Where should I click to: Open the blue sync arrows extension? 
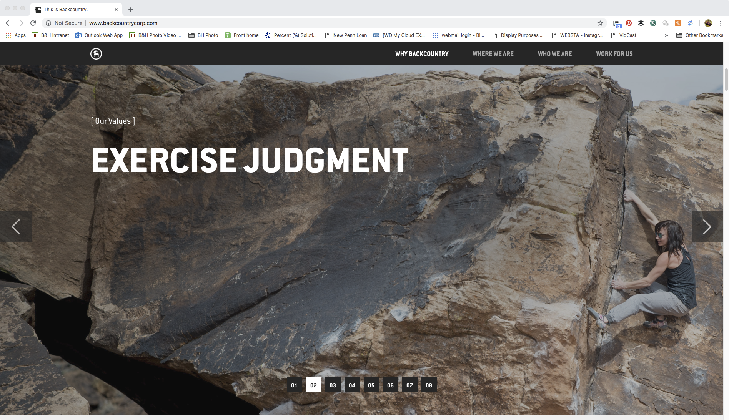(x=690, y=23)
